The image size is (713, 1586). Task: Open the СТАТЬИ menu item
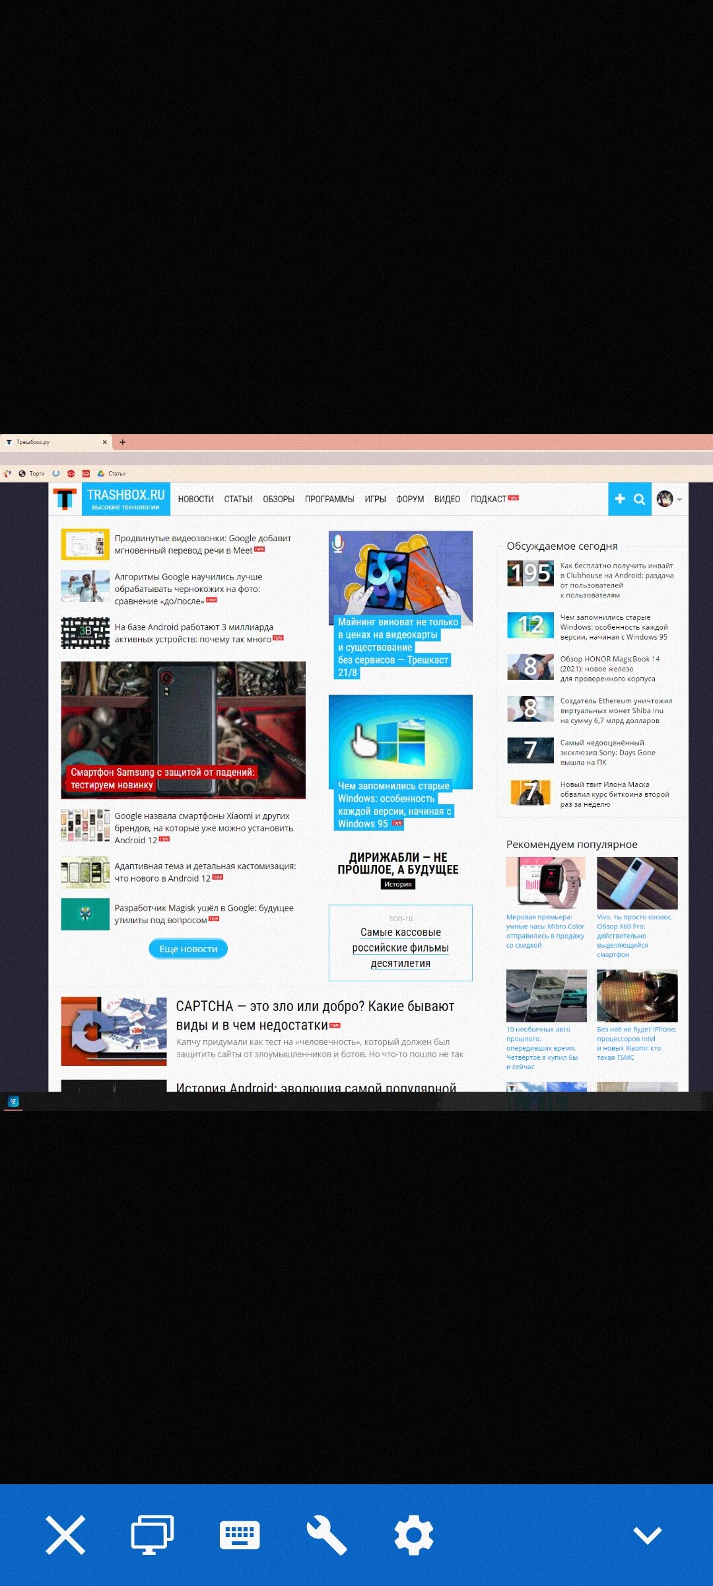click(x=238, y=499)
